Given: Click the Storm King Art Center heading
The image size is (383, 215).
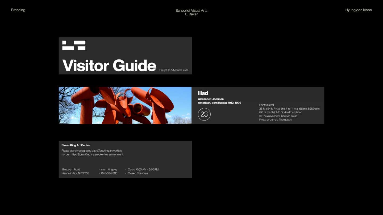Looking at the screenshot, I should point(76,145).
